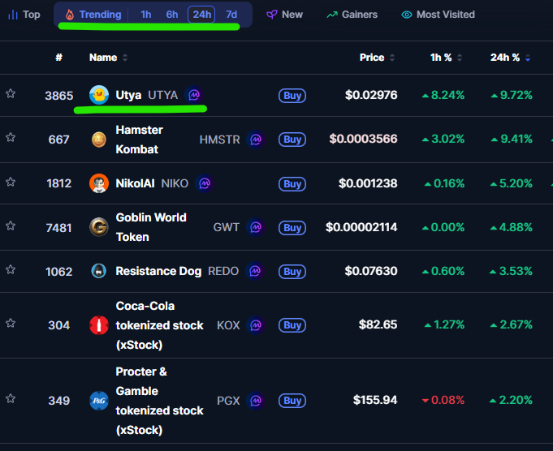
Task: Click the NikolAI avatar logo
Action: coord(99,183)
